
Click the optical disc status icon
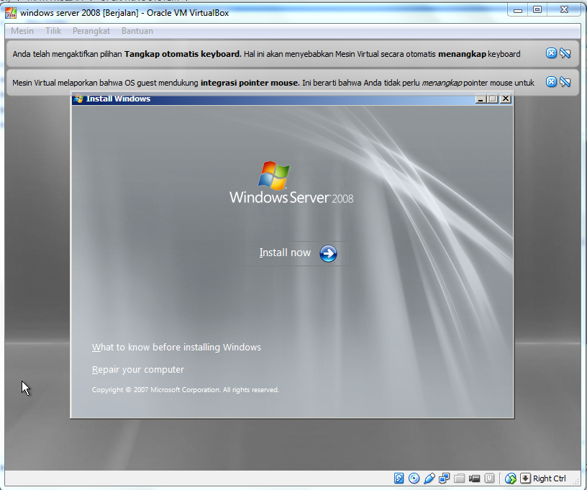click(414, 478)
